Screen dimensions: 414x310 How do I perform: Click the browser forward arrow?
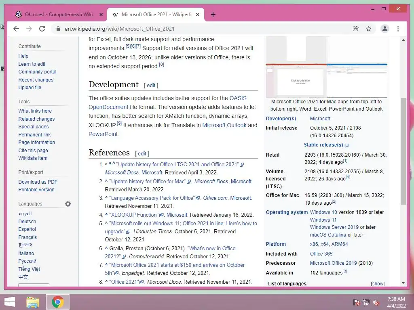pos(29,29)
